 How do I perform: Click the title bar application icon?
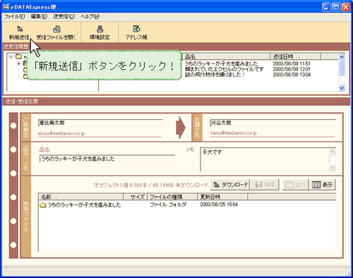6,7
